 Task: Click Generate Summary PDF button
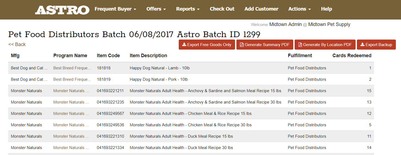[x=265, y=45]
